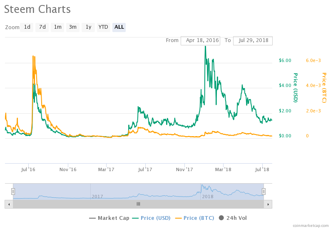Viewport: 333px width, 229px height.
Task: Click the Price (BTC) axis title
Action: click(324, 87)
